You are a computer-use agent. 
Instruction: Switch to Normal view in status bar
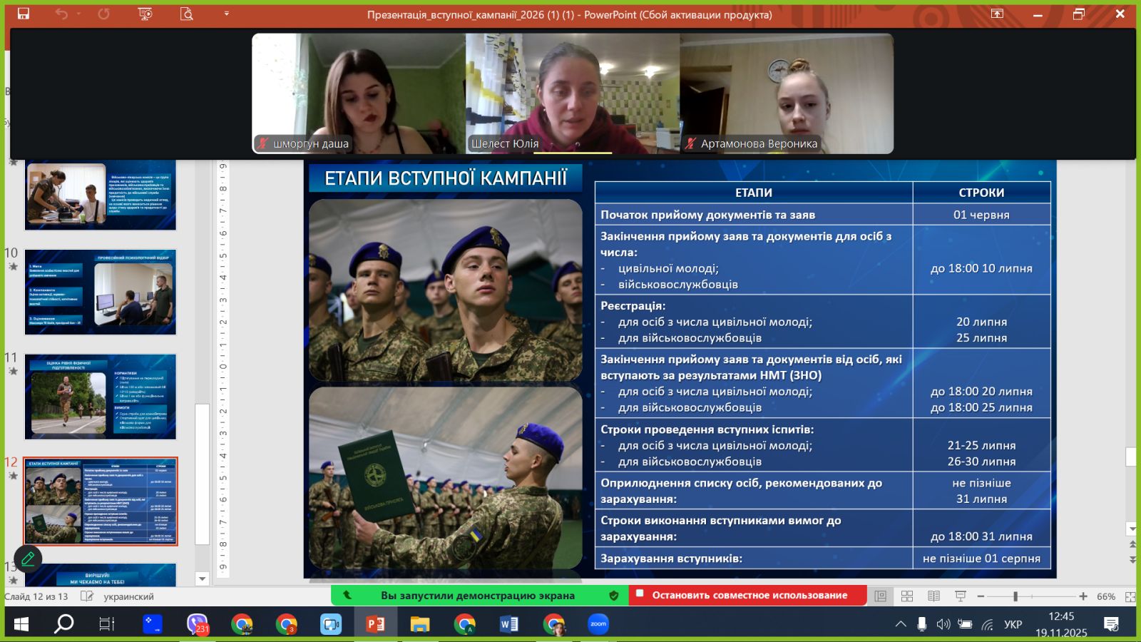[881, 596]
